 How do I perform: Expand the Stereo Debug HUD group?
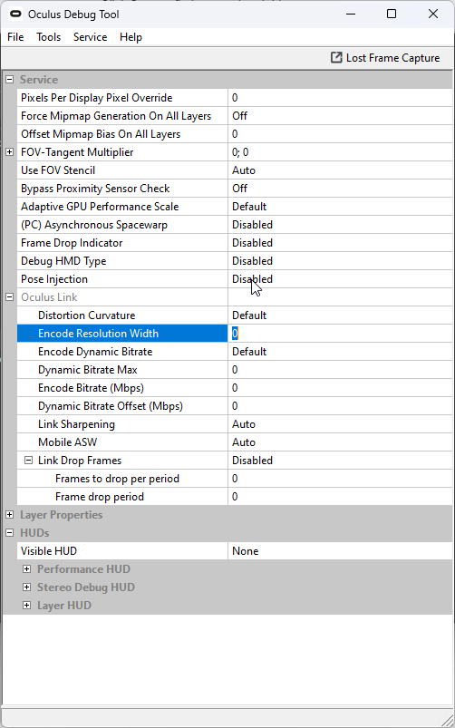coord(27,587)
